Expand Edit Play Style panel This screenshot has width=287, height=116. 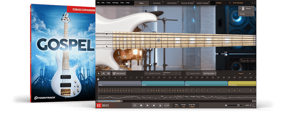[x=209, y=74]
